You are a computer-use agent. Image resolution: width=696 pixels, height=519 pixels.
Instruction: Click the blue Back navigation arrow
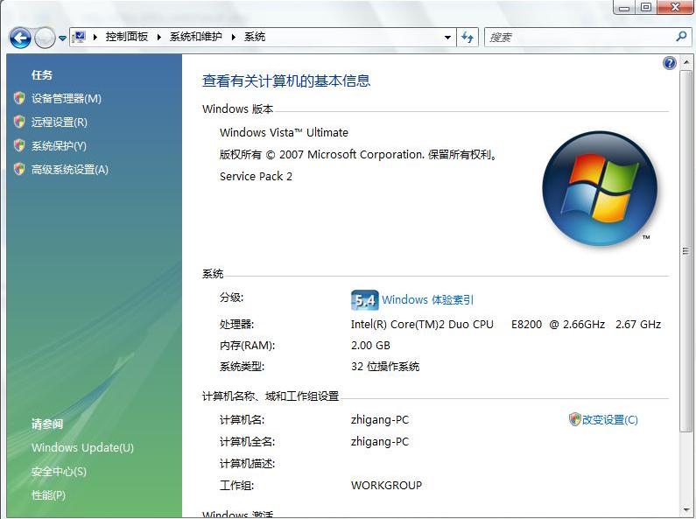pos(20,39)
